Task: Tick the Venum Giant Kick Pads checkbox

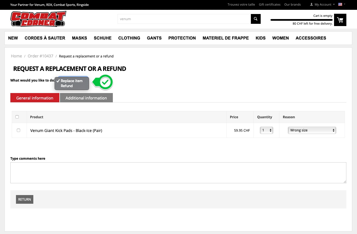Action: (18, 130)
